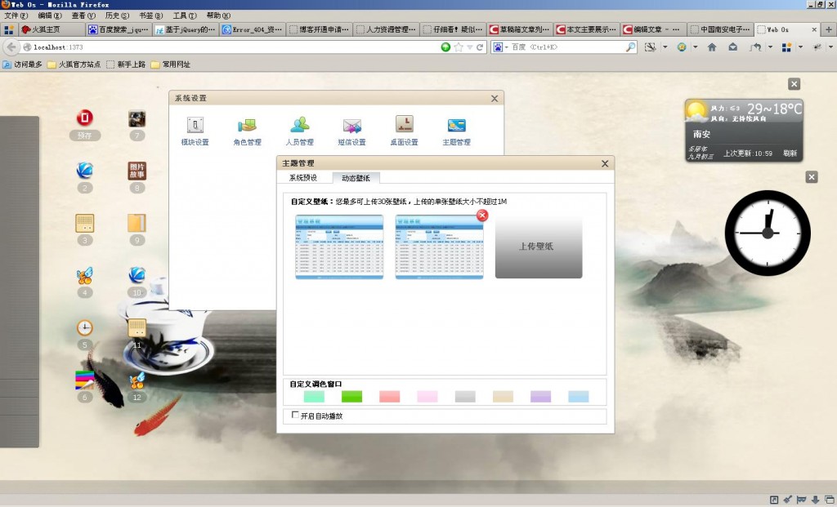Image resolution: width=837 pixels, height=507 pixels.
Task: Open the photo desktop icon numbered 7
Action: pyautogui.click(x=137, y=118)
